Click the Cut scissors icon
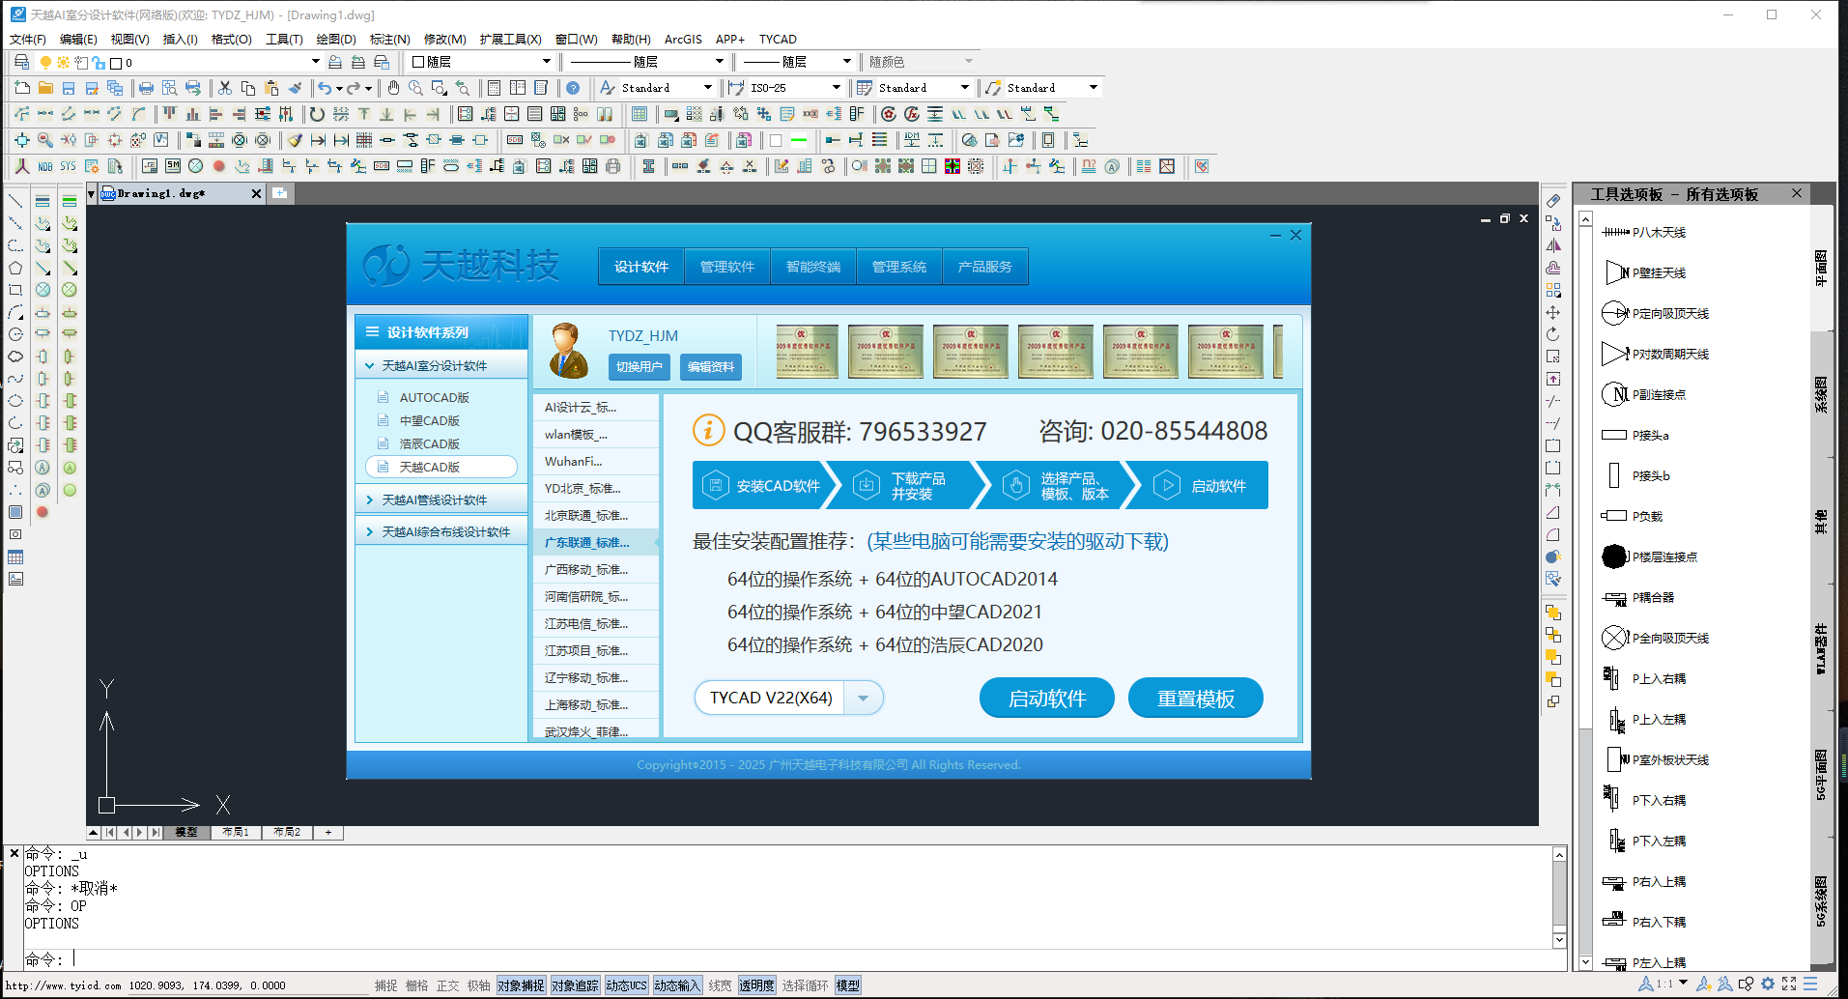Viewport: 1848px width, 999px height. tap(225, 88)
